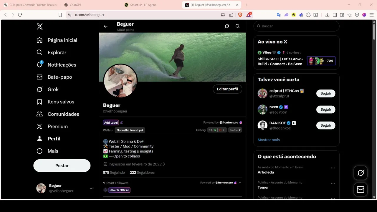377x212 pixels.
Task: Follow calprut | ETHGas with Seguir
Action: (x=326, y=93)
